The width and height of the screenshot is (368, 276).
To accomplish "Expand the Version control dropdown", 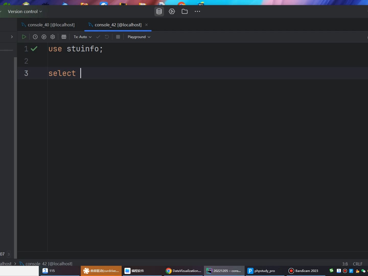I will tap(25, 11).
